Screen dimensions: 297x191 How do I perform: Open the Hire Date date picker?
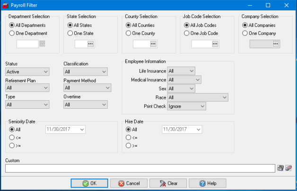coord(198,129)
